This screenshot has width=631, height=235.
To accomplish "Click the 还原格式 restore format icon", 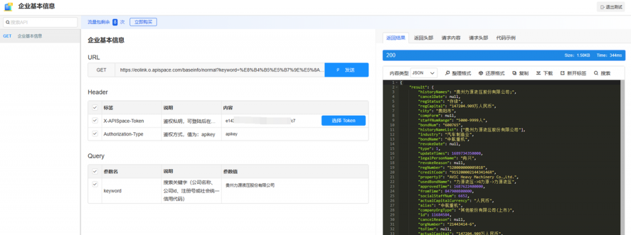I will click(x=481, y=73).
